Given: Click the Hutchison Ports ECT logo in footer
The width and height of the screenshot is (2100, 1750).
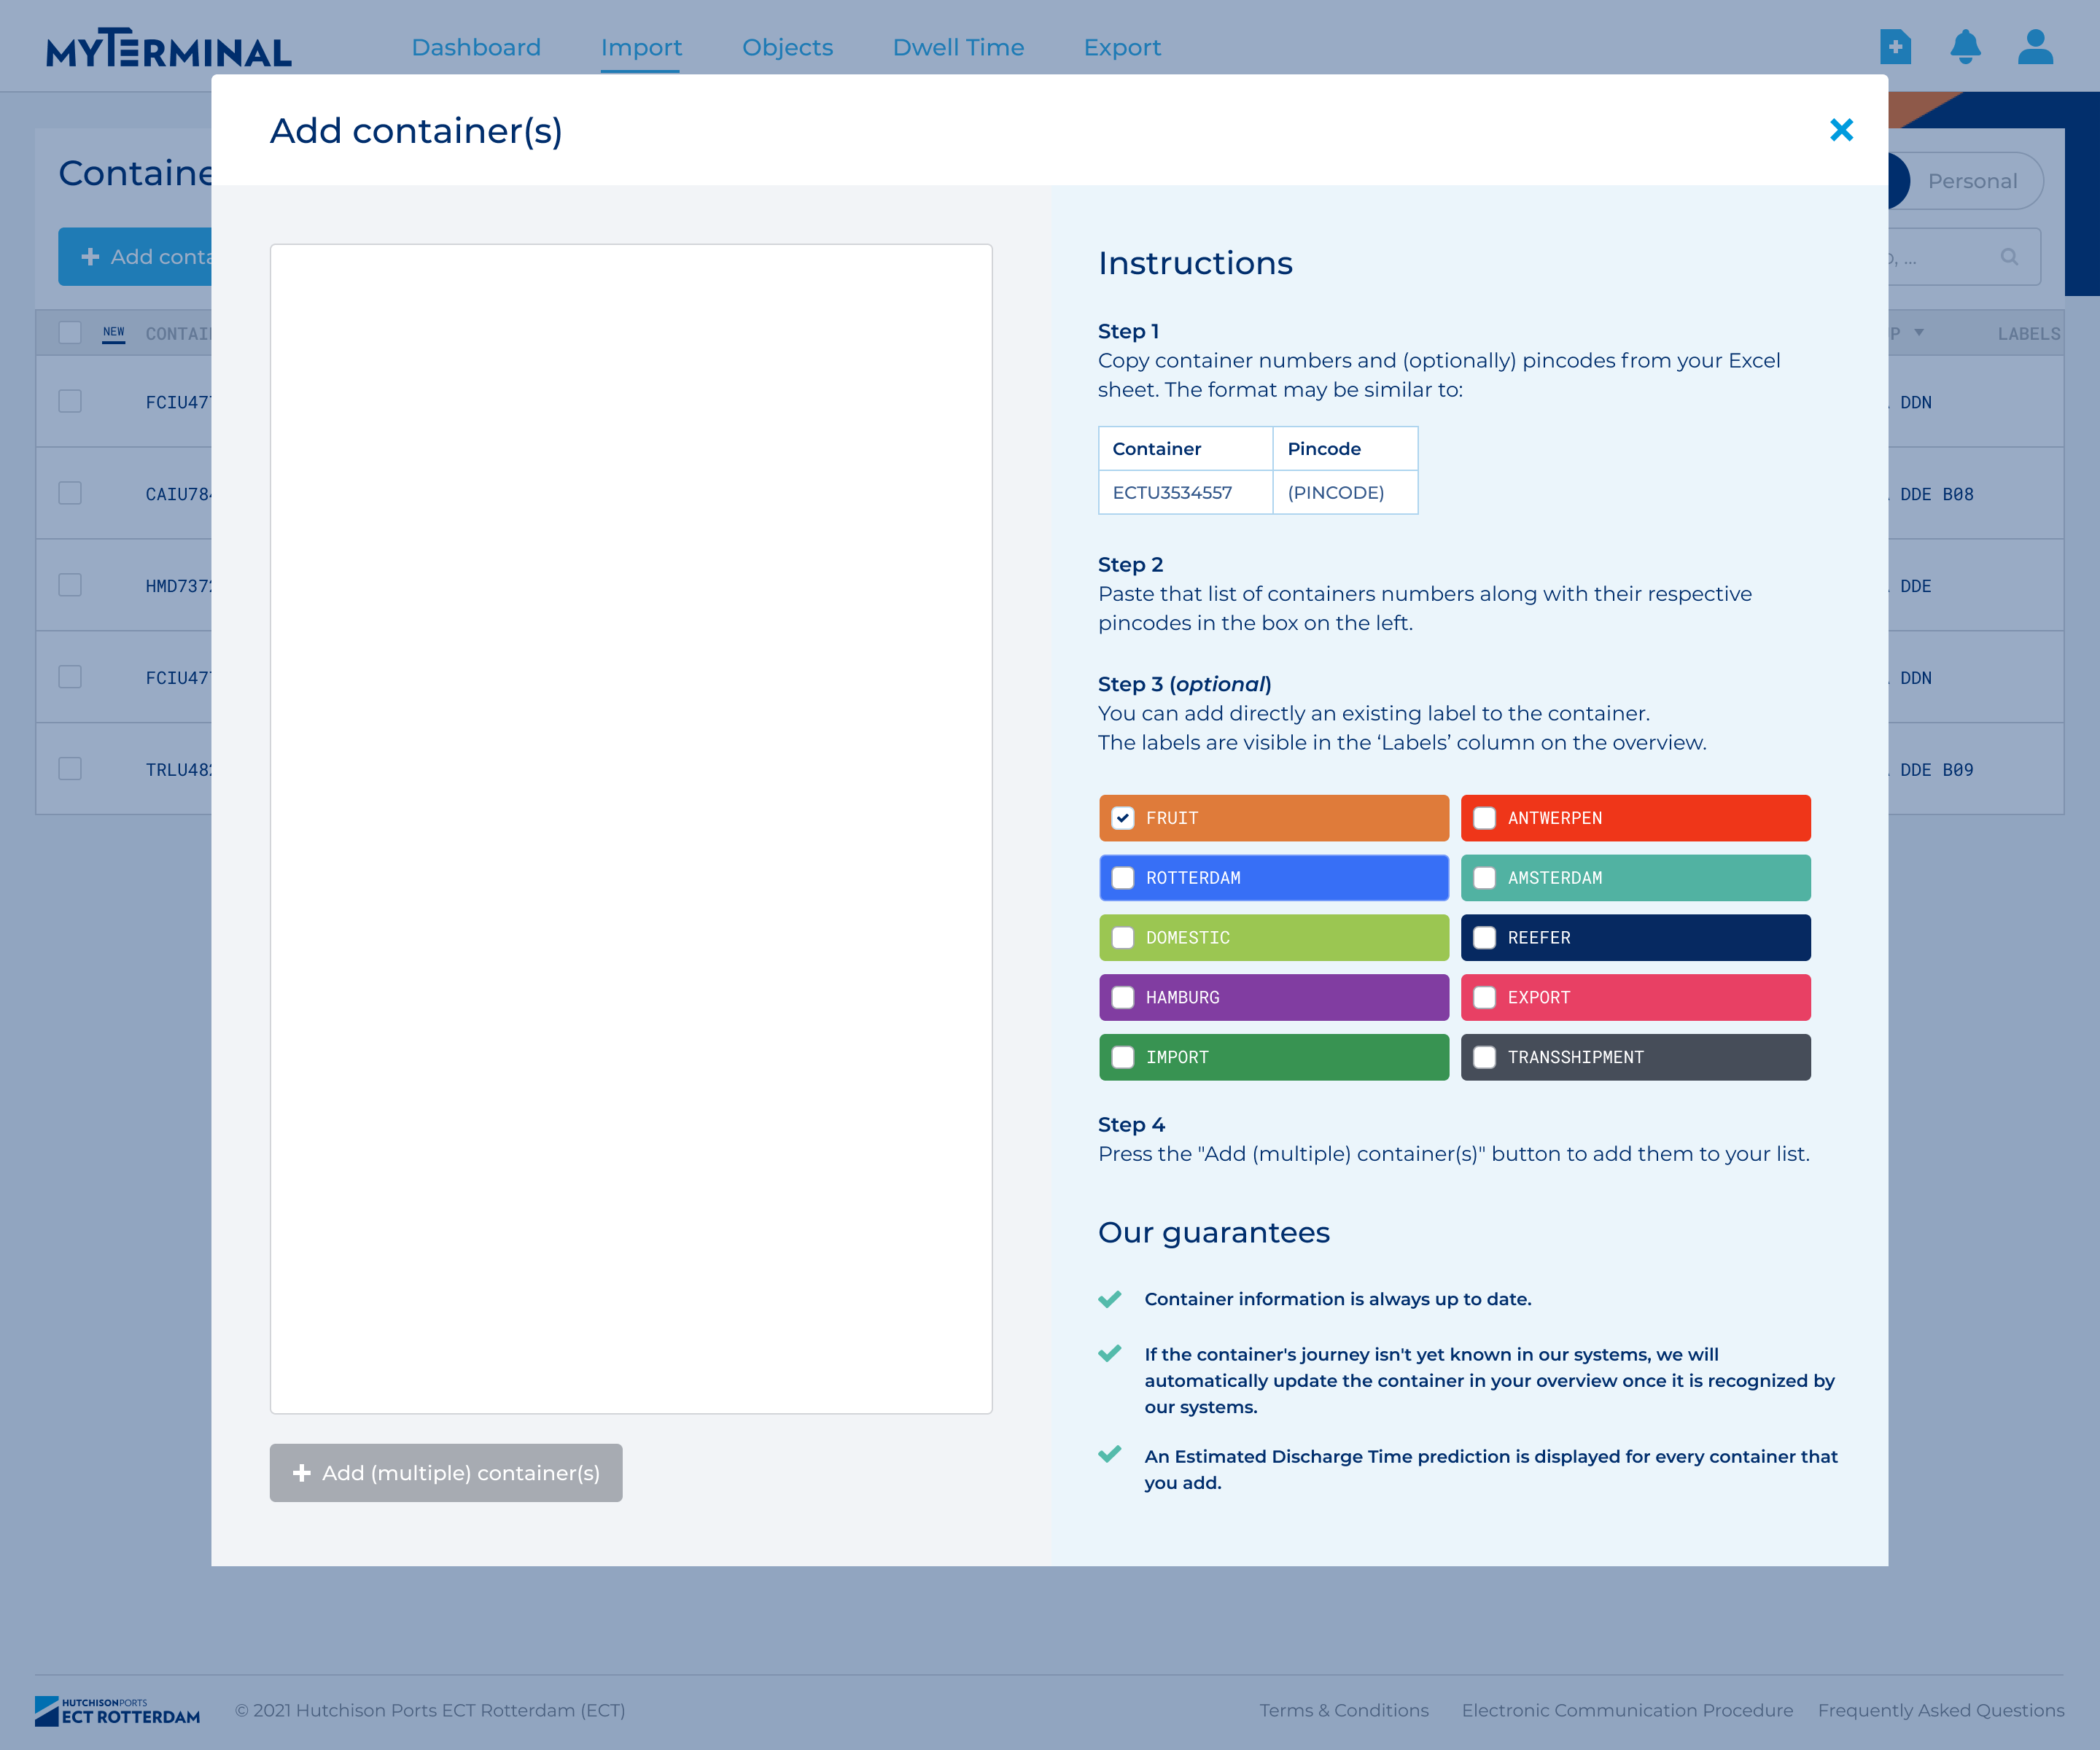Looking at the screenshot, I should [117, 1710].
